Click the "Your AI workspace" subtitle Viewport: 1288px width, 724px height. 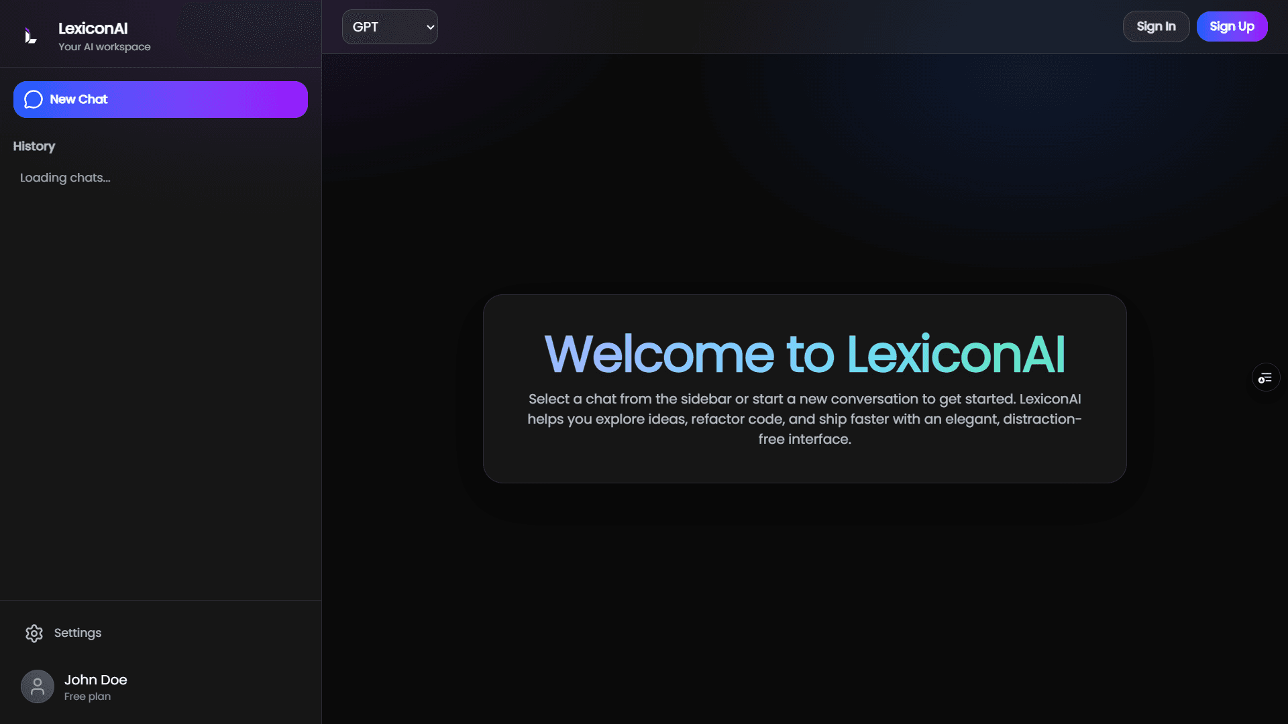[104, 47]
